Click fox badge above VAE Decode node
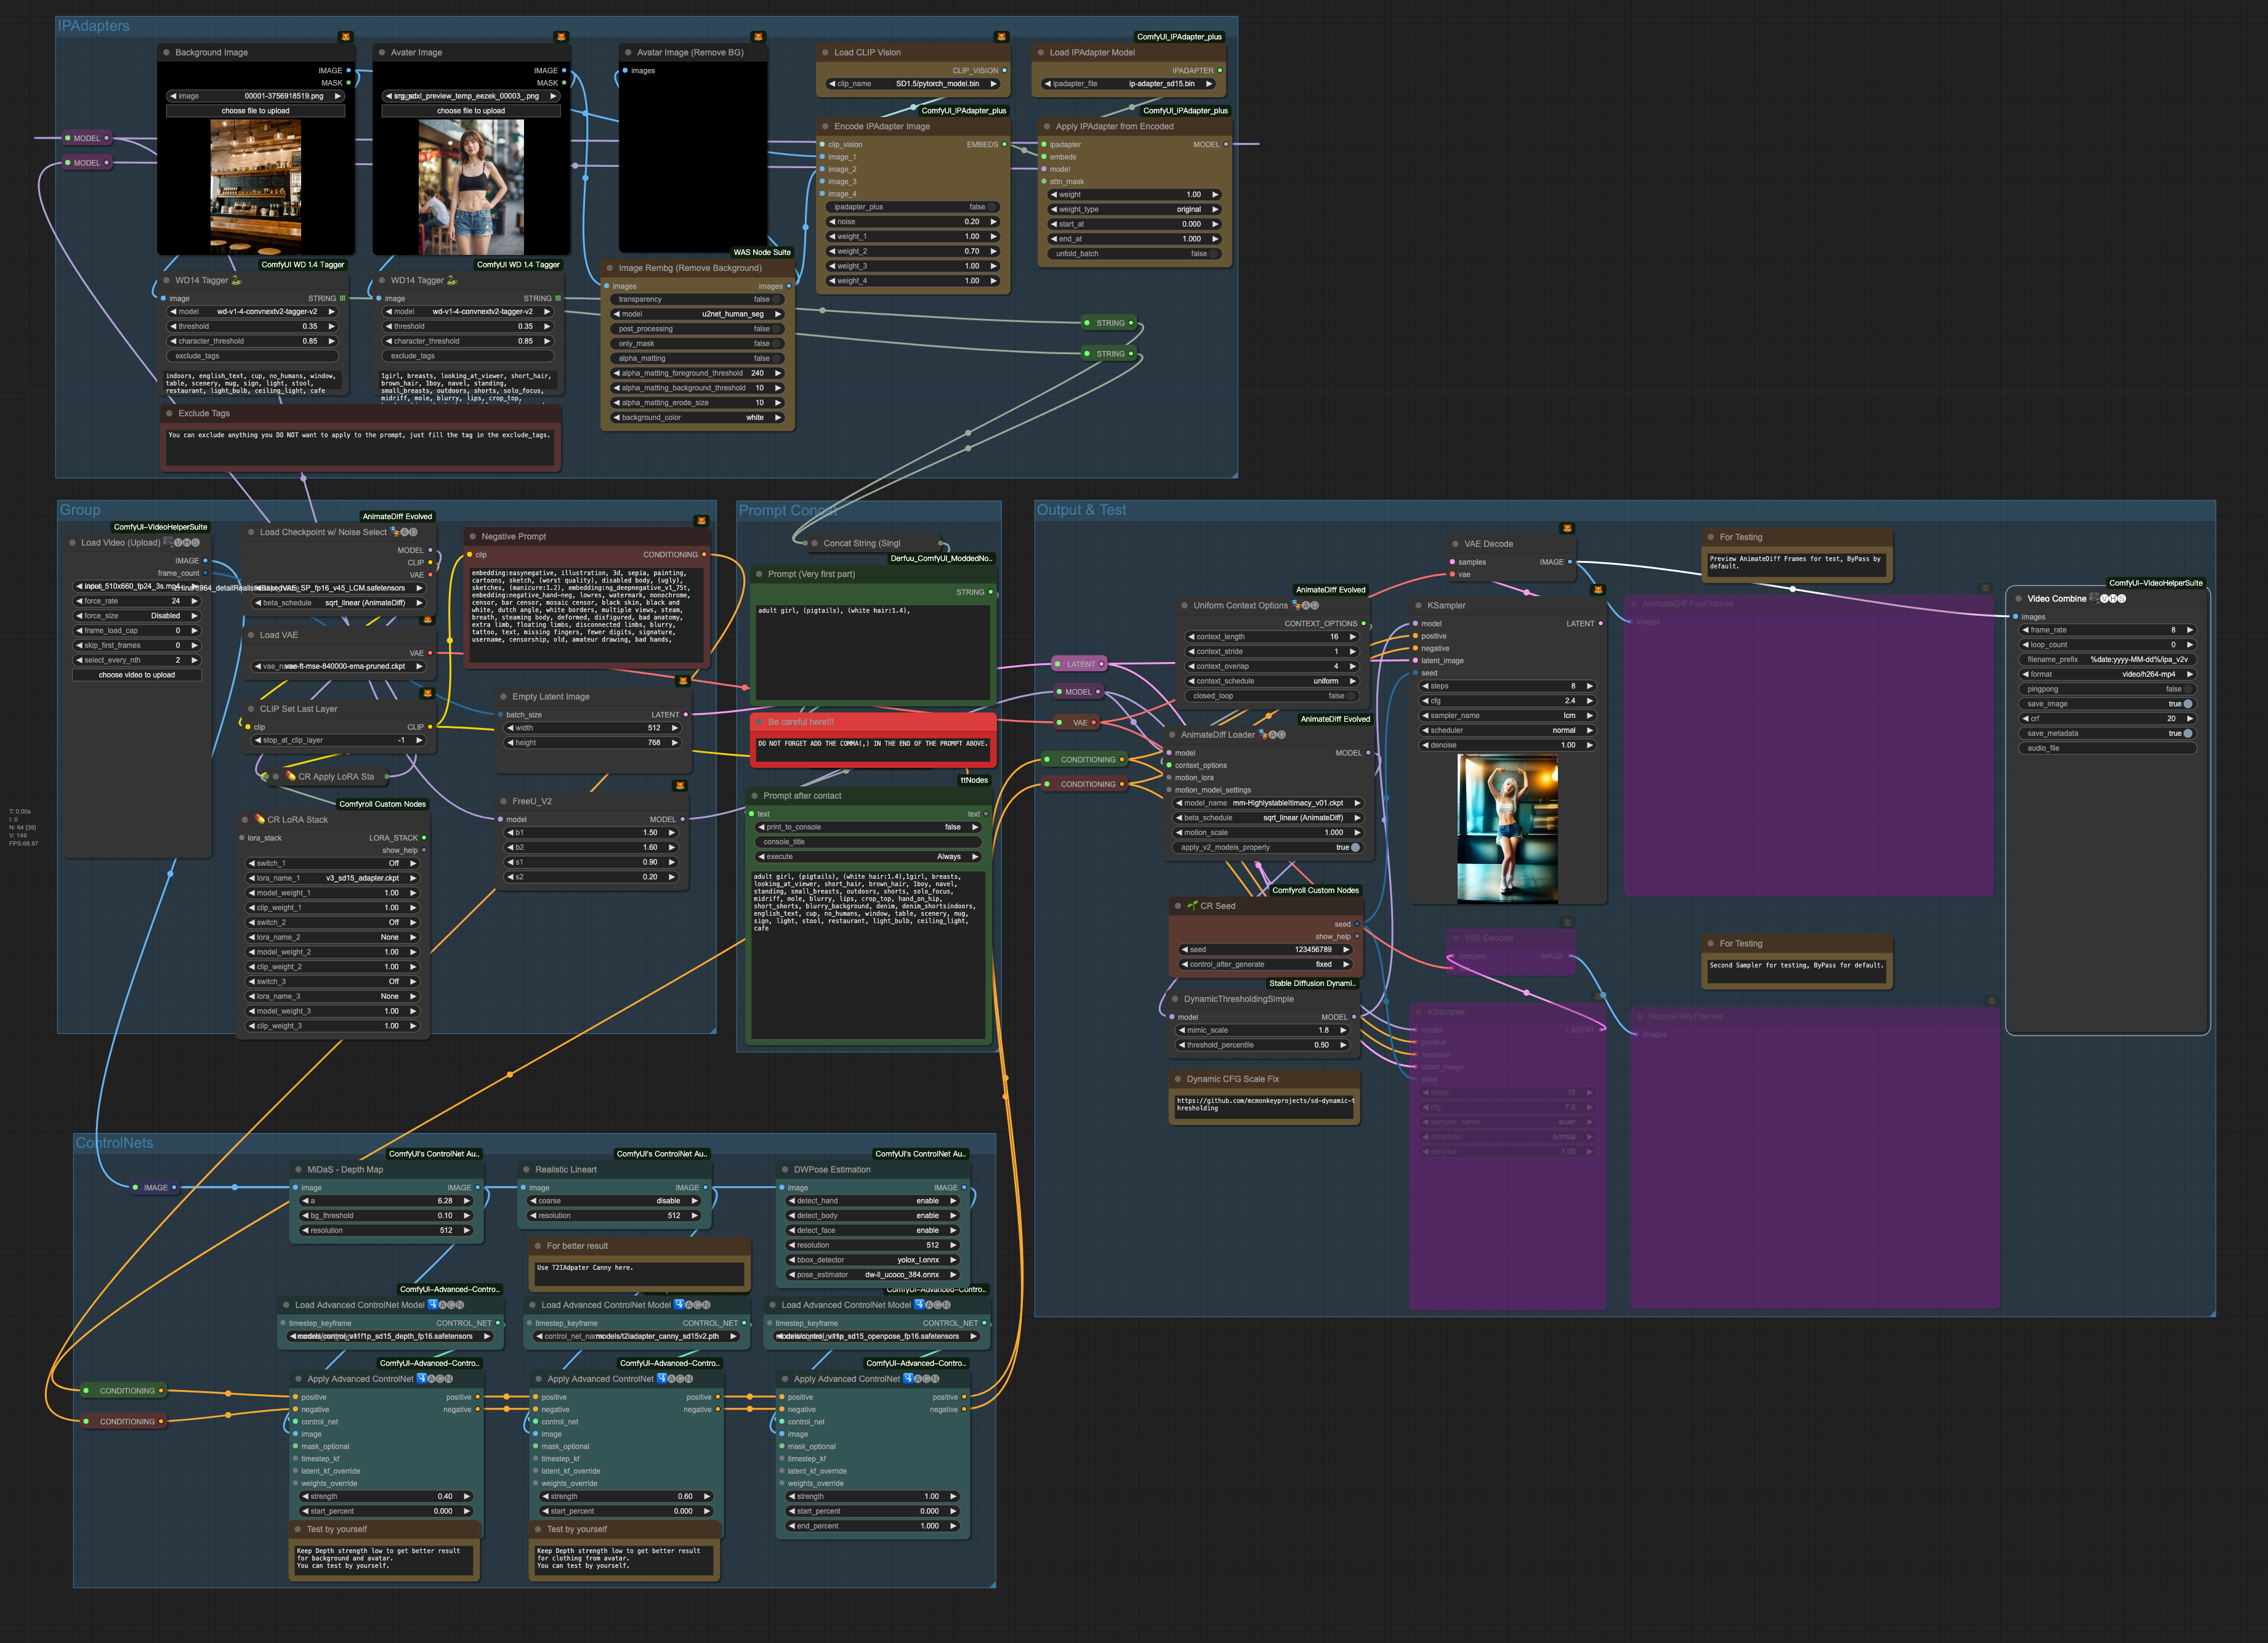 (x=1567, y=528)
